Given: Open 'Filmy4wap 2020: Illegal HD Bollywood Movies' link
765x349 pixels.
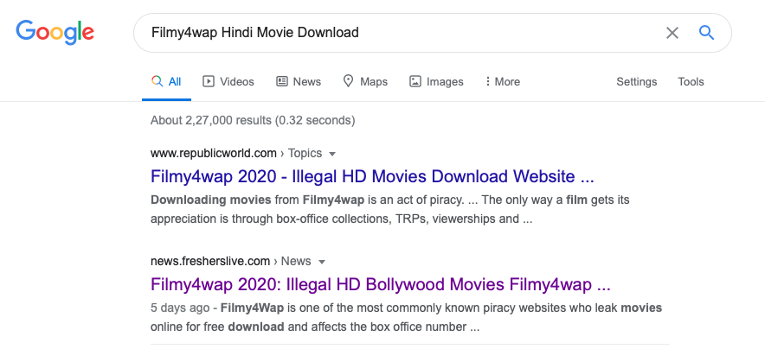Looking at the screenshot, I should tap(381, 283).
